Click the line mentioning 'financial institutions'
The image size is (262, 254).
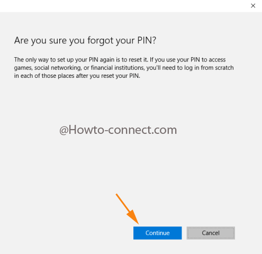point(124,68)
